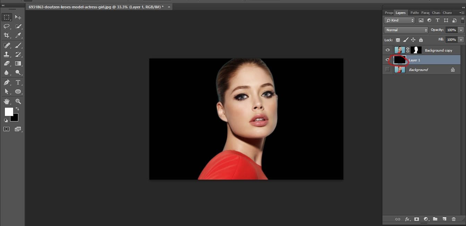Select the Crop tool

[6, 35]
